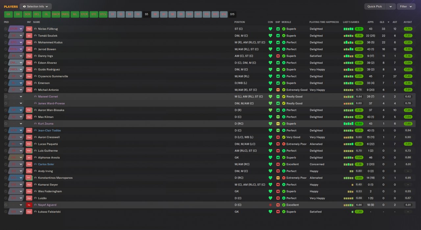Viewport: 421px width, 230px height.
Task: Click the Extremely Good morale icon for Michail Antonio
Action: (284, 90)
